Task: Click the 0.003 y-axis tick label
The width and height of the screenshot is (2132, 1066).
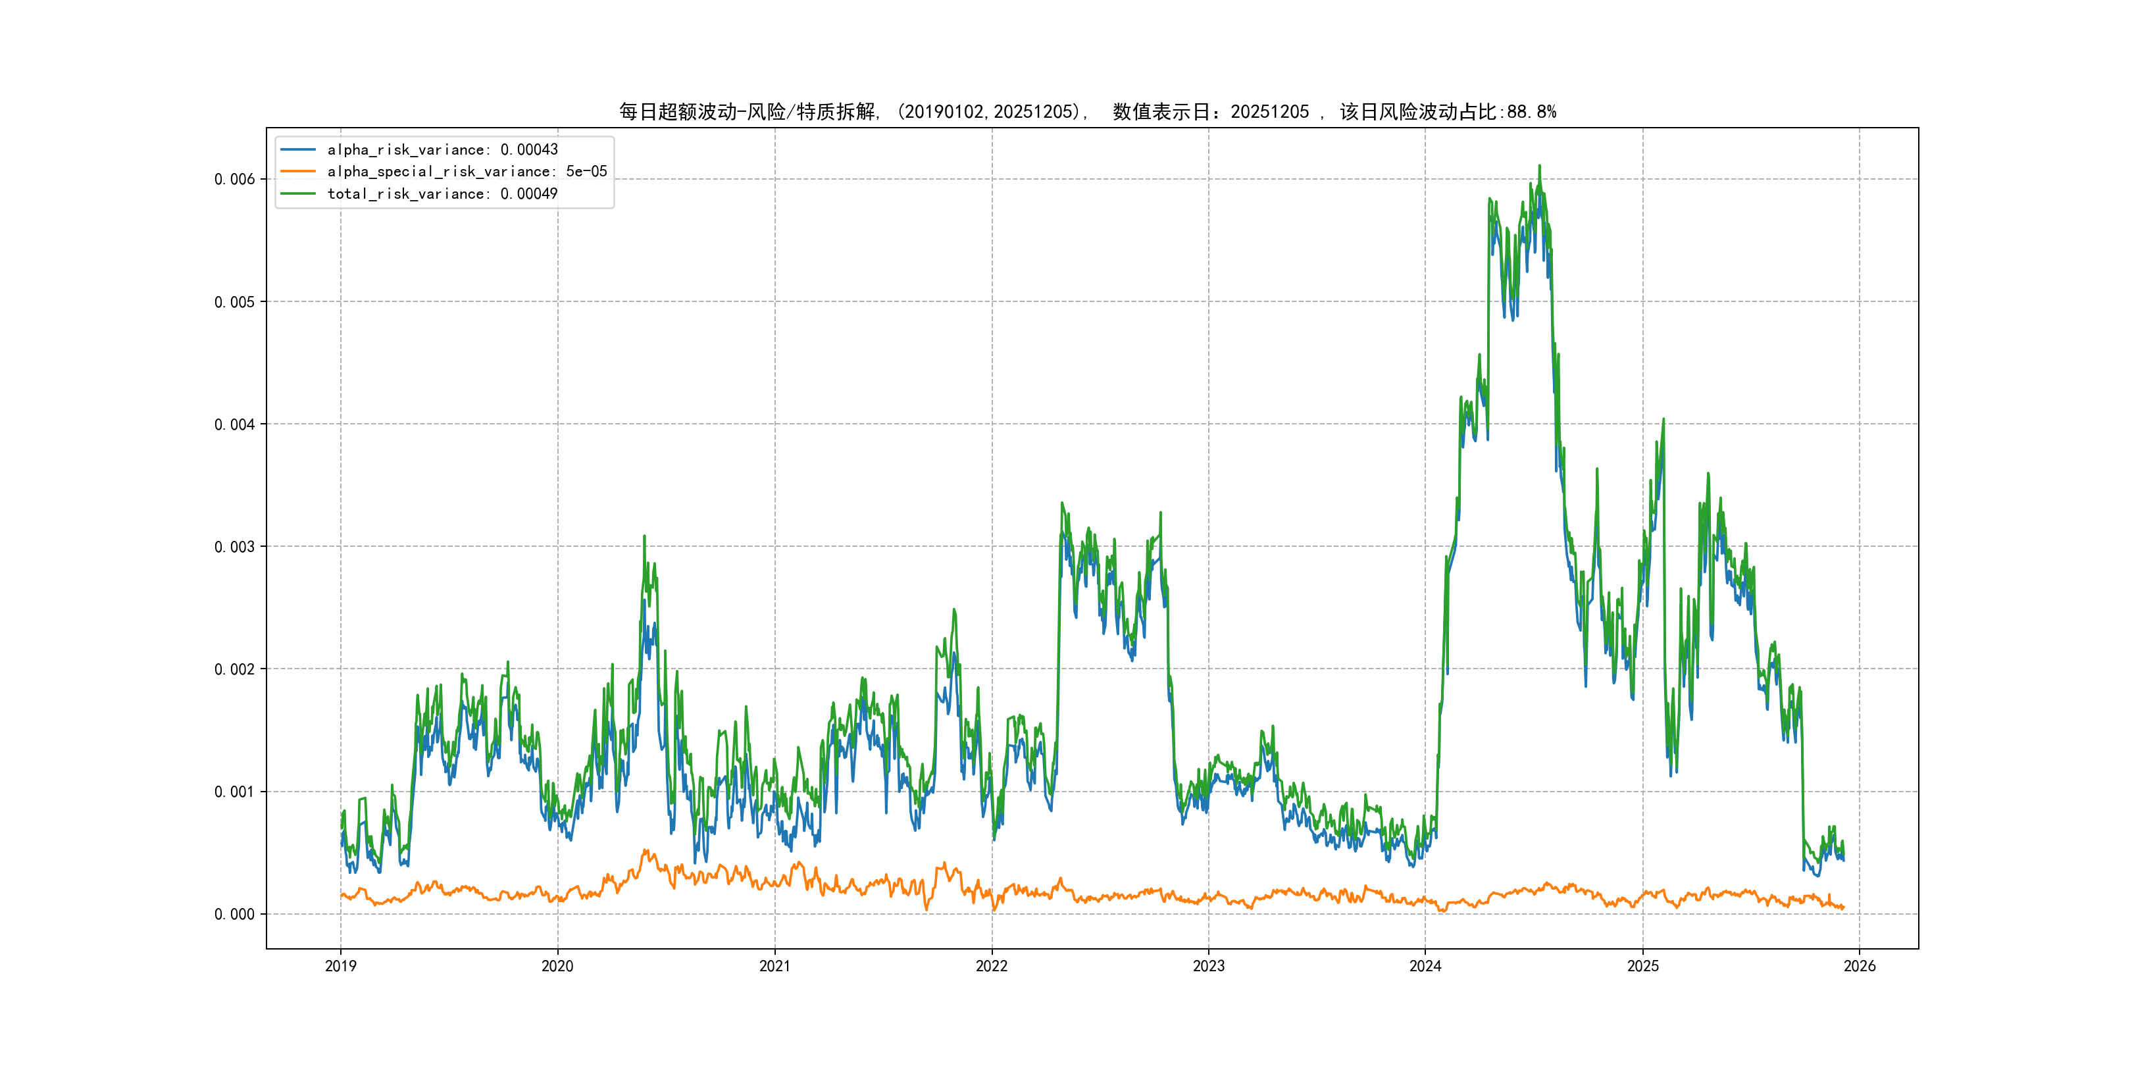Action: coord(234,547)
